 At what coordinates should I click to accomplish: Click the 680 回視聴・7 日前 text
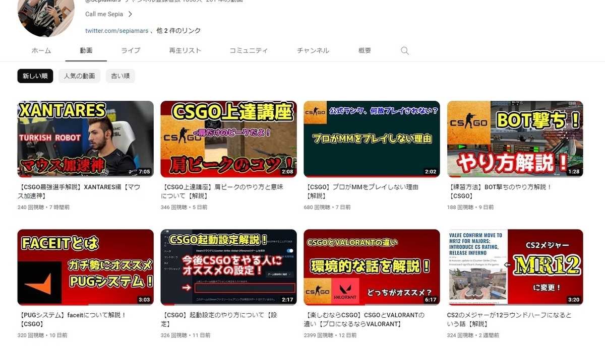[327, 207]
